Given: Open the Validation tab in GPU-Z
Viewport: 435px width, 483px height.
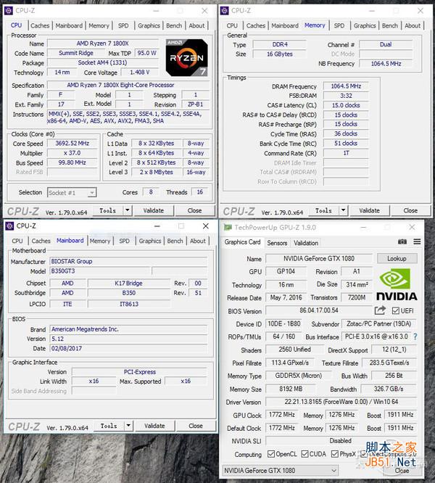Looking at the screenshot, I should pos(306,243).
